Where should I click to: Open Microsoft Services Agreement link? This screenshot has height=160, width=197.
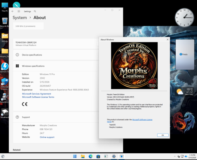point(37,94)
